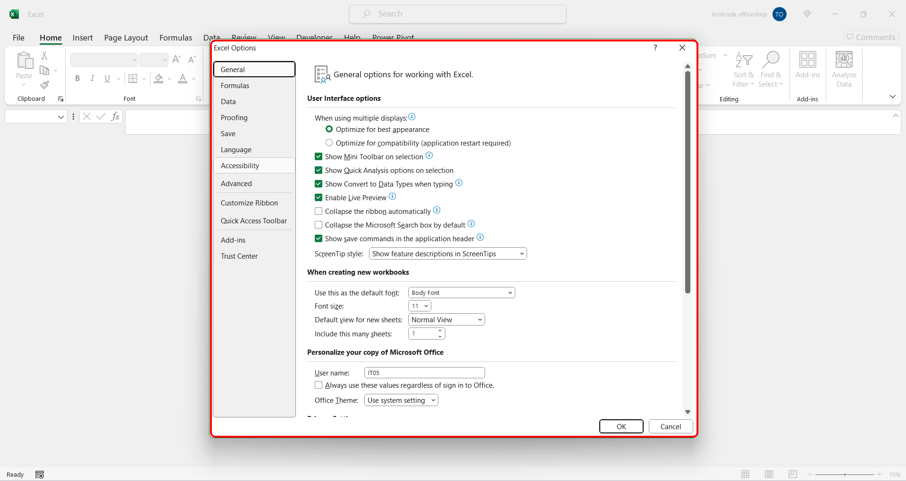
Task: Click info icon beside Mini Toolbar option
Action: point(429,155)
